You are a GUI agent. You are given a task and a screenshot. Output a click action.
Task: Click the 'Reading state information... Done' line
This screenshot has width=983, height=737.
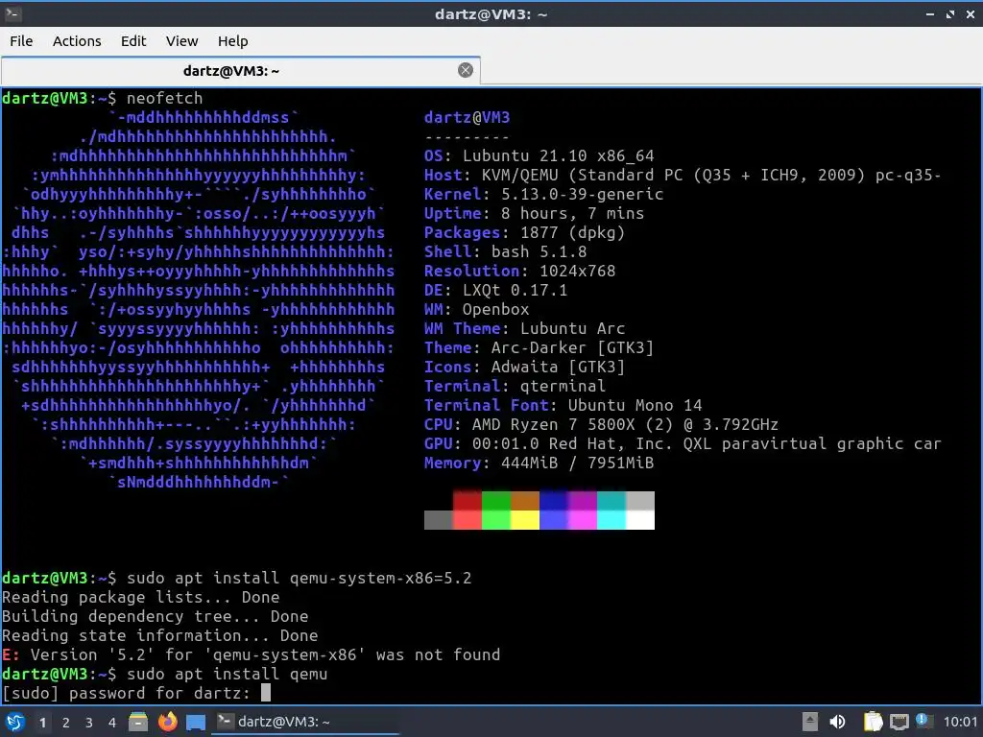[160, 635]
